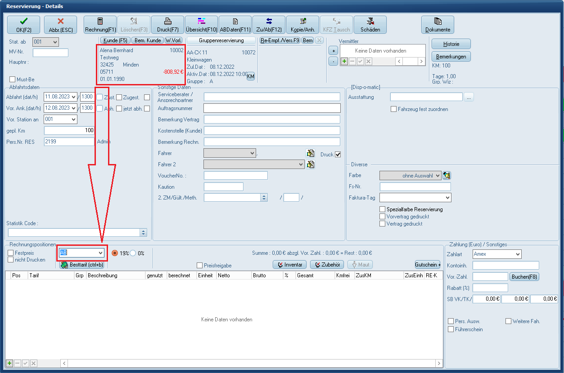Image resolution: width=564 pixels, height=373 pixels.
Task: Click the Druck(F7) printer button
Action: (x=167, y=25)
